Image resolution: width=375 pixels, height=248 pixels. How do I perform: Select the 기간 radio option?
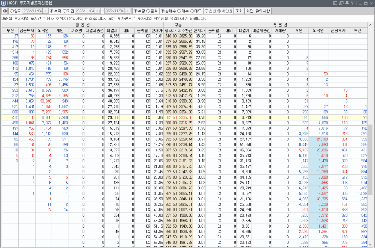tap(65, 11)
